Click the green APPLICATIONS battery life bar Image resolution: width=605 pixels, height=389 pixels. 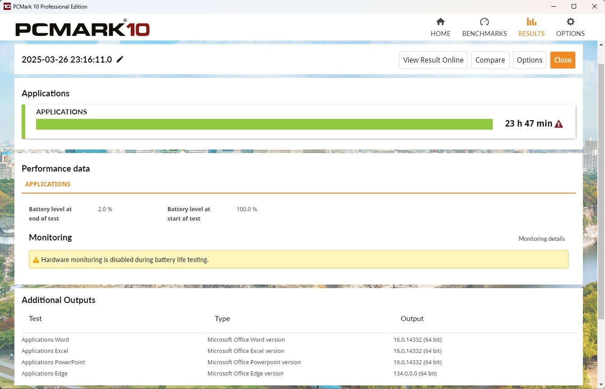tap(264, 124)
